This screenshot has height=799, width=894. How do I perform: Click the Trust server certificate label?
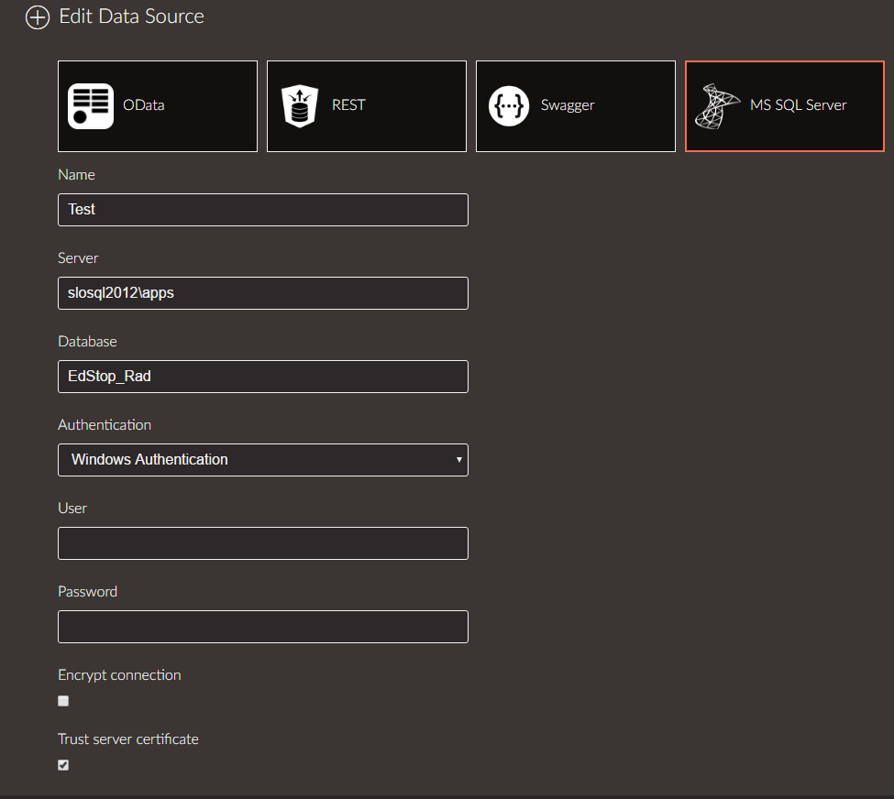pos(128,739)
